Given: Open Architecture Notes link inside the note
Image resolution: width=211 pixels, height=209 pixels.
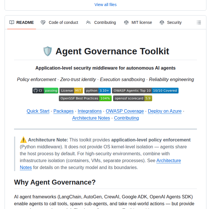Looking at the screenshot, I should click(x=169, y=161).
